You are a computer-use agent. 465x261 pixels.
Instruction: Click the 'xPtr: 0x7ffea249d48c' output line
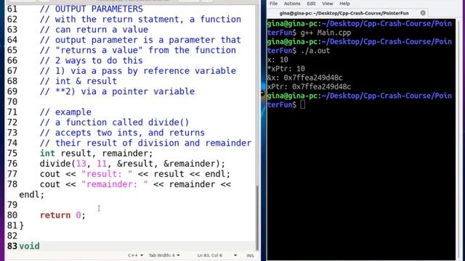(309, 87)
